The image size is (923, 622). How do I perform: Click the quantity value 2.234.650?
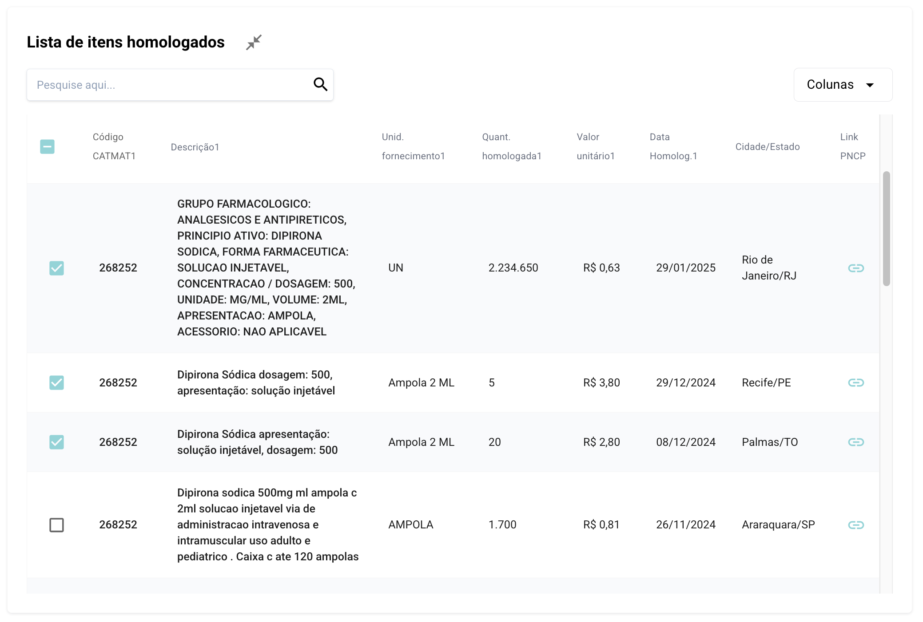pyautogui.click(x=513, y=268)
